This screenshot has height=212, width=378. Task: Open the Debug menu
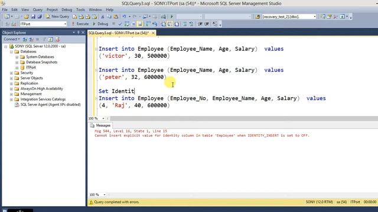67,9
